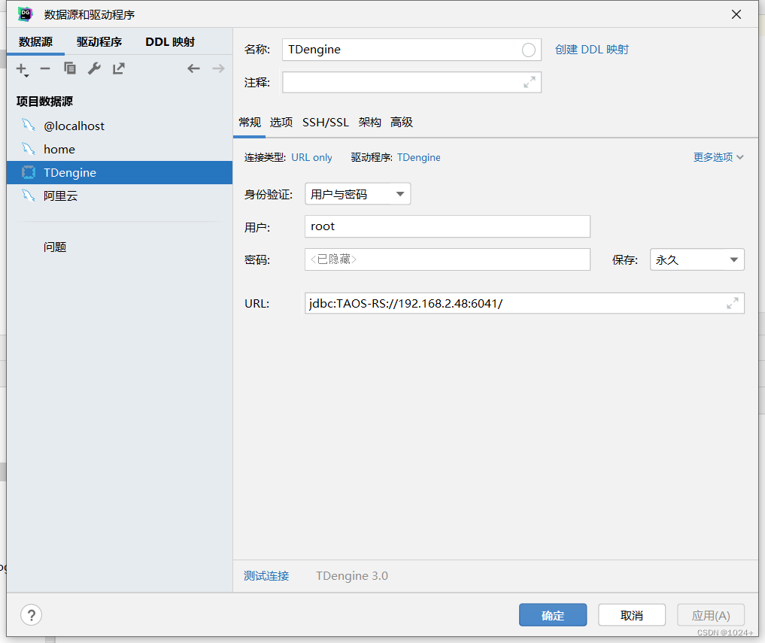Duplicate the data source using copy icon

click(x=70, y=68)
